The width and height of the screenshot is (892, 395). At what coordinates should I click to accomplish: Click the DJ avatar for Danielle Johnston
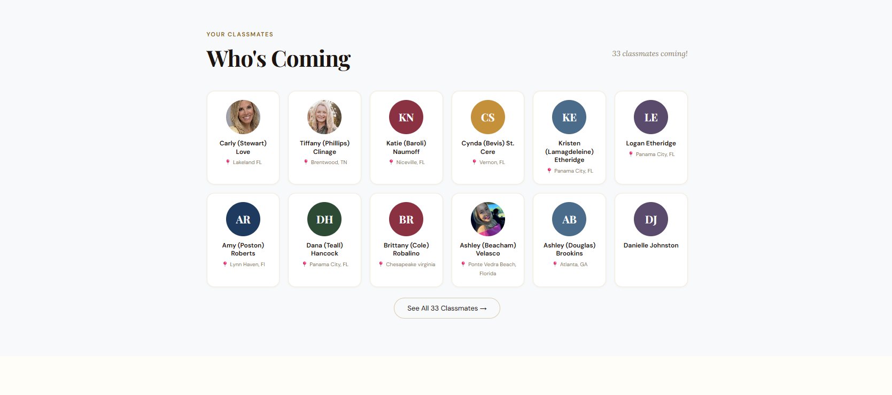coord(651,219)
